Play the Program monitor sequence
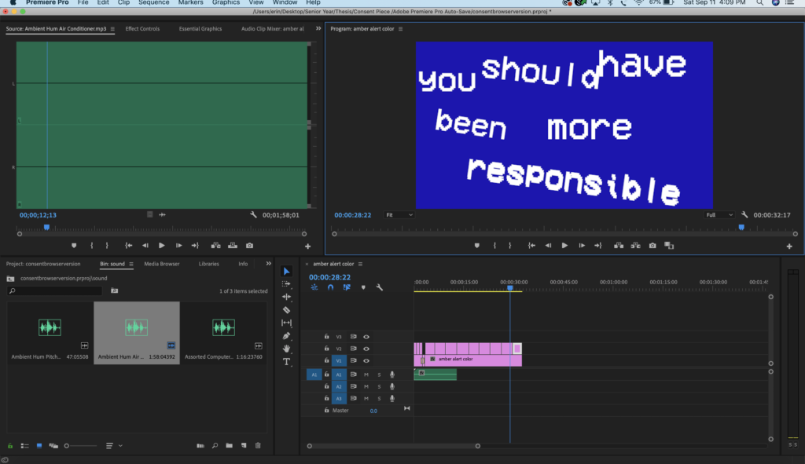Image resolution: width=805 pixels, height=464 pixels. tap(564, 246)
